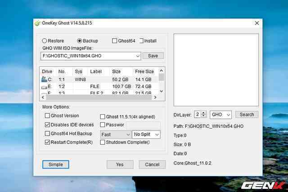Click the C: system drive icon
Viewport: 288px width, 192px height.
pyautogui.click(x=44, y=79)
